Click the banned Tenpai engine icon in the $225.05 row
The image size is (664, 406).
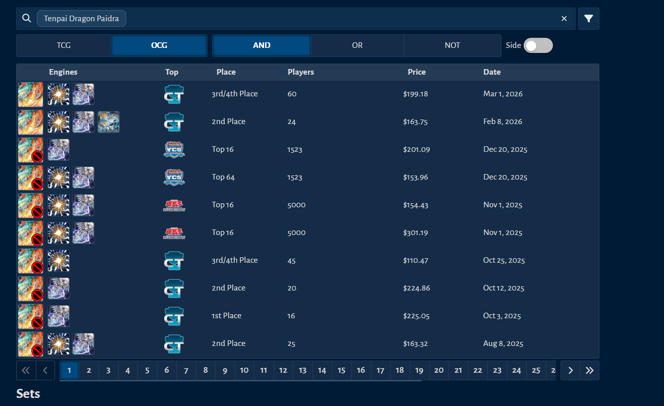[x=31, y=316]
